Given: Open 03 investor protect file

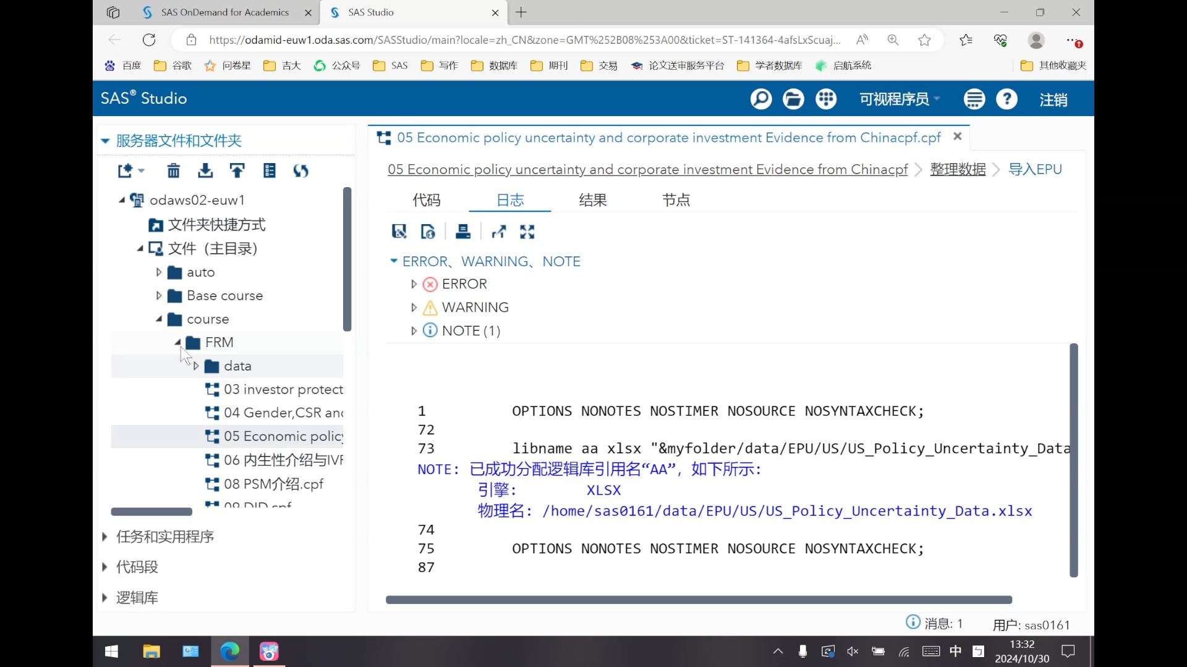Looking at the screenshot, I should [274, 389].
